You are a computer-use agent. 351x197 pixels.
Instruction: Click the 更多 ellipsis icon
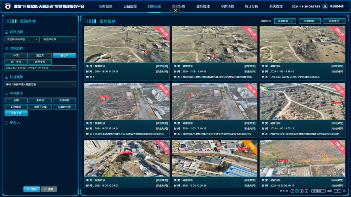(6, 123)
